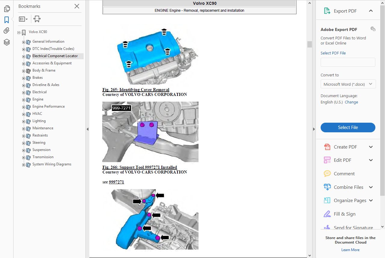385x258 pixels.
Task: Open the Convert to format dropdown
Action: (x=348, y=84)
